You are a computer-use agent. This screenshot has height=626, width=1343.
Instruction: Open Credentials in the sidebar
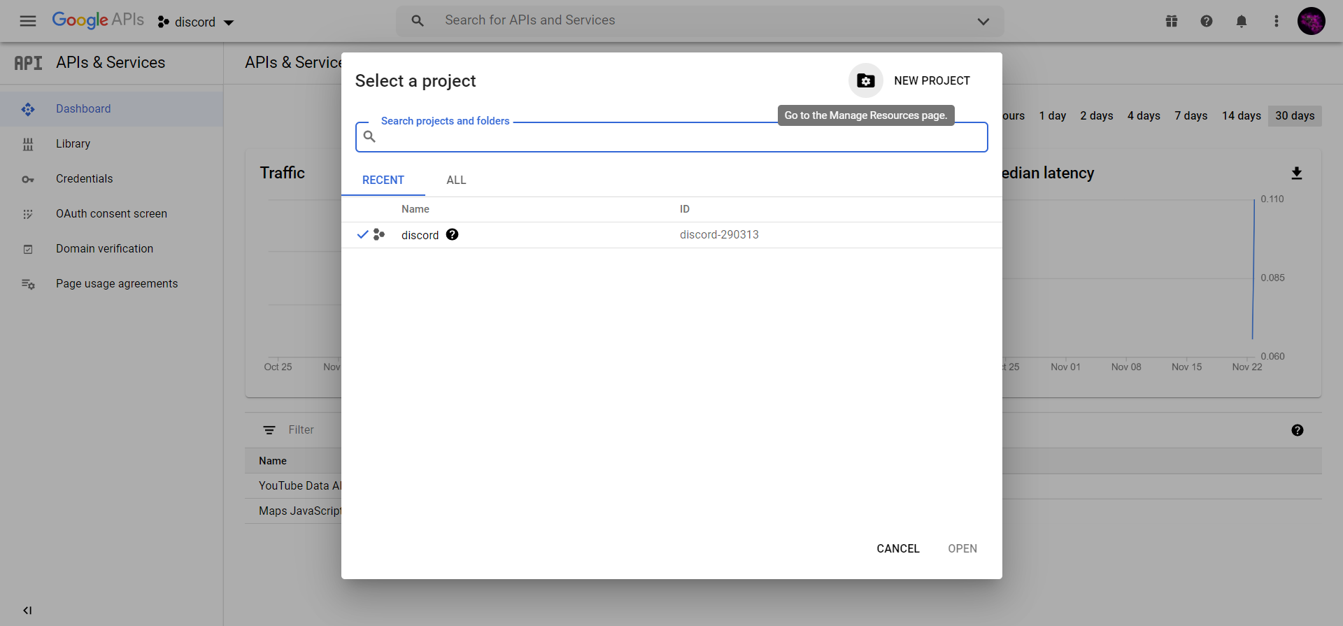tap(112, 179)
